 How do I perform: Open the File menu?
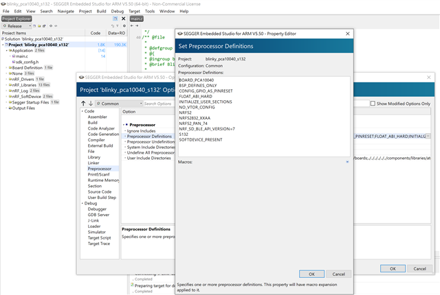tap(6, 11)
